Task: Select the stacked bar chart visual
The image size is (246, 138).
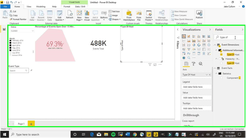Action: 184,36
